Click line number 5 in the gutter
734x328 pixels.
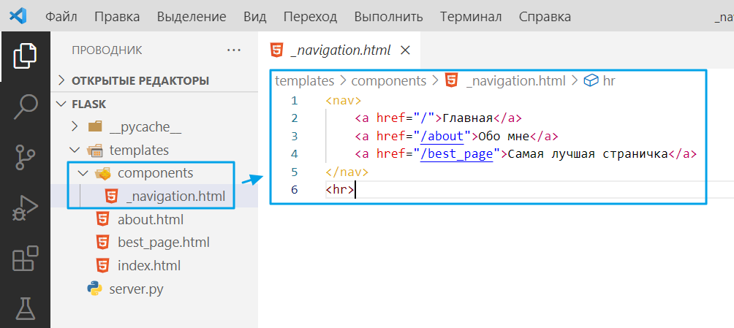click(x=294, y=172)
